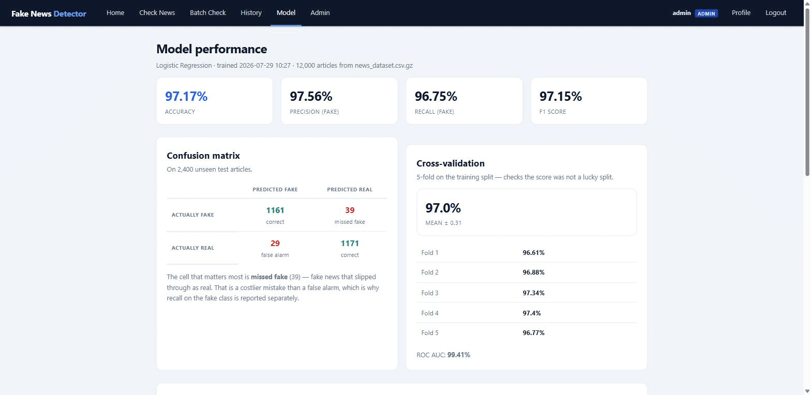Click the bold 'missed fake' explanation text

pos(269,277)
